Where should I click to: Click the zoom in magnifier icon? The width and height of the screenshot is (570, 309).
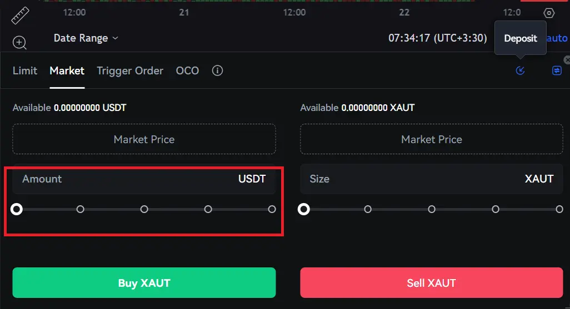19,42
